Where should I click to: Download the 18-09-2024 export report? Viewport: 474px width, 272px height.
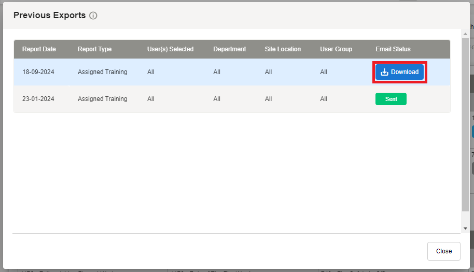click(399, 72)
